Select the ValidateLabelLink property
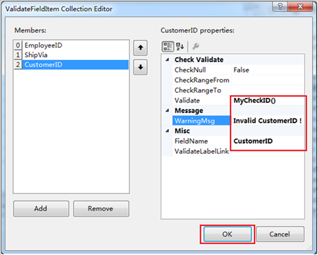The image size is (318, 255). click(201, 151)
